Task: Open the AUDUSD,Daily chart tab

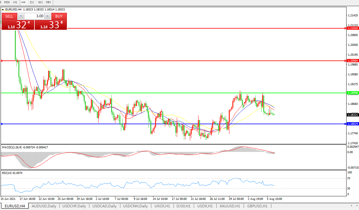Action: (44, 206)
